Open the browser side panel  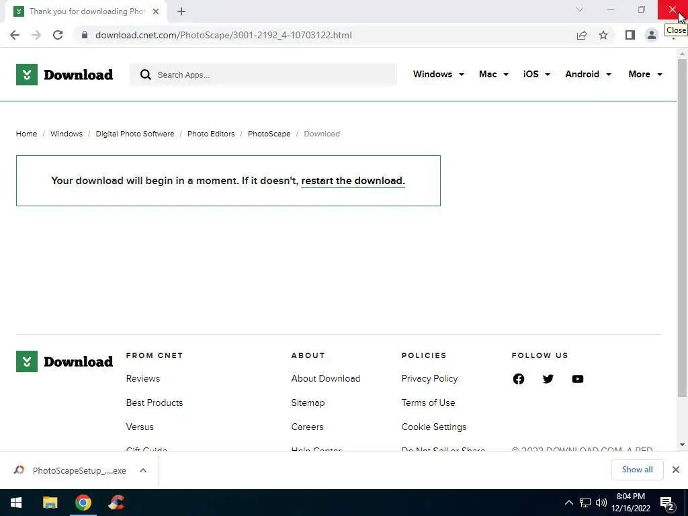(630, 35)
